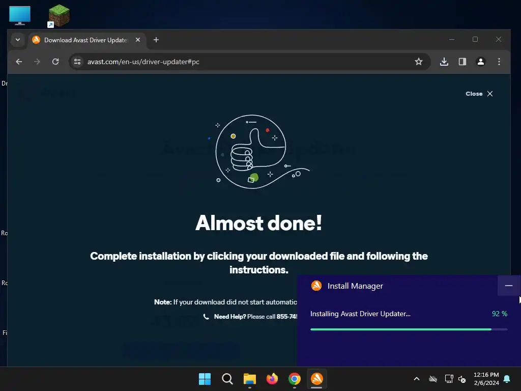
Task: Select the Download Avast Driver Updater tab
Action: (x=86, y=40)
